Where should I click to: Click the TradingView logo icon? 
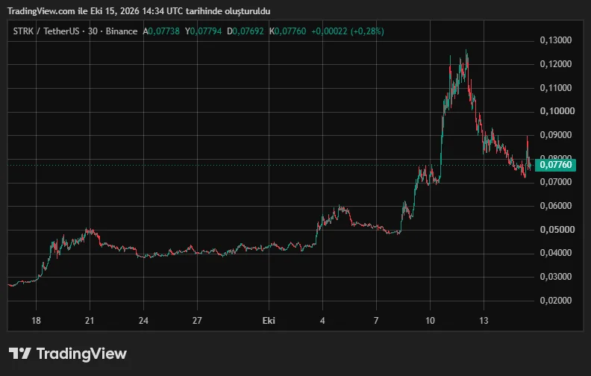pyautogui.click(x=19, y=354)
